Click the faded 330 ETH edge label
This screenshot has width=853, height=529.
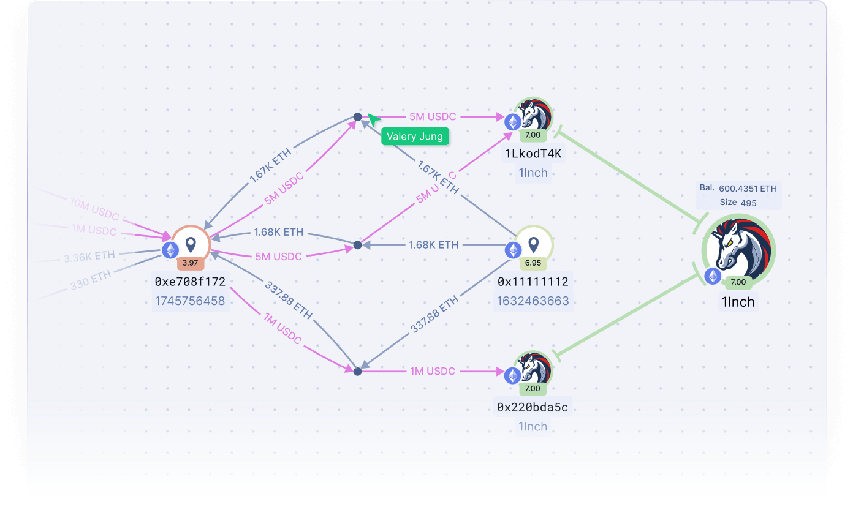coord(91,279)
